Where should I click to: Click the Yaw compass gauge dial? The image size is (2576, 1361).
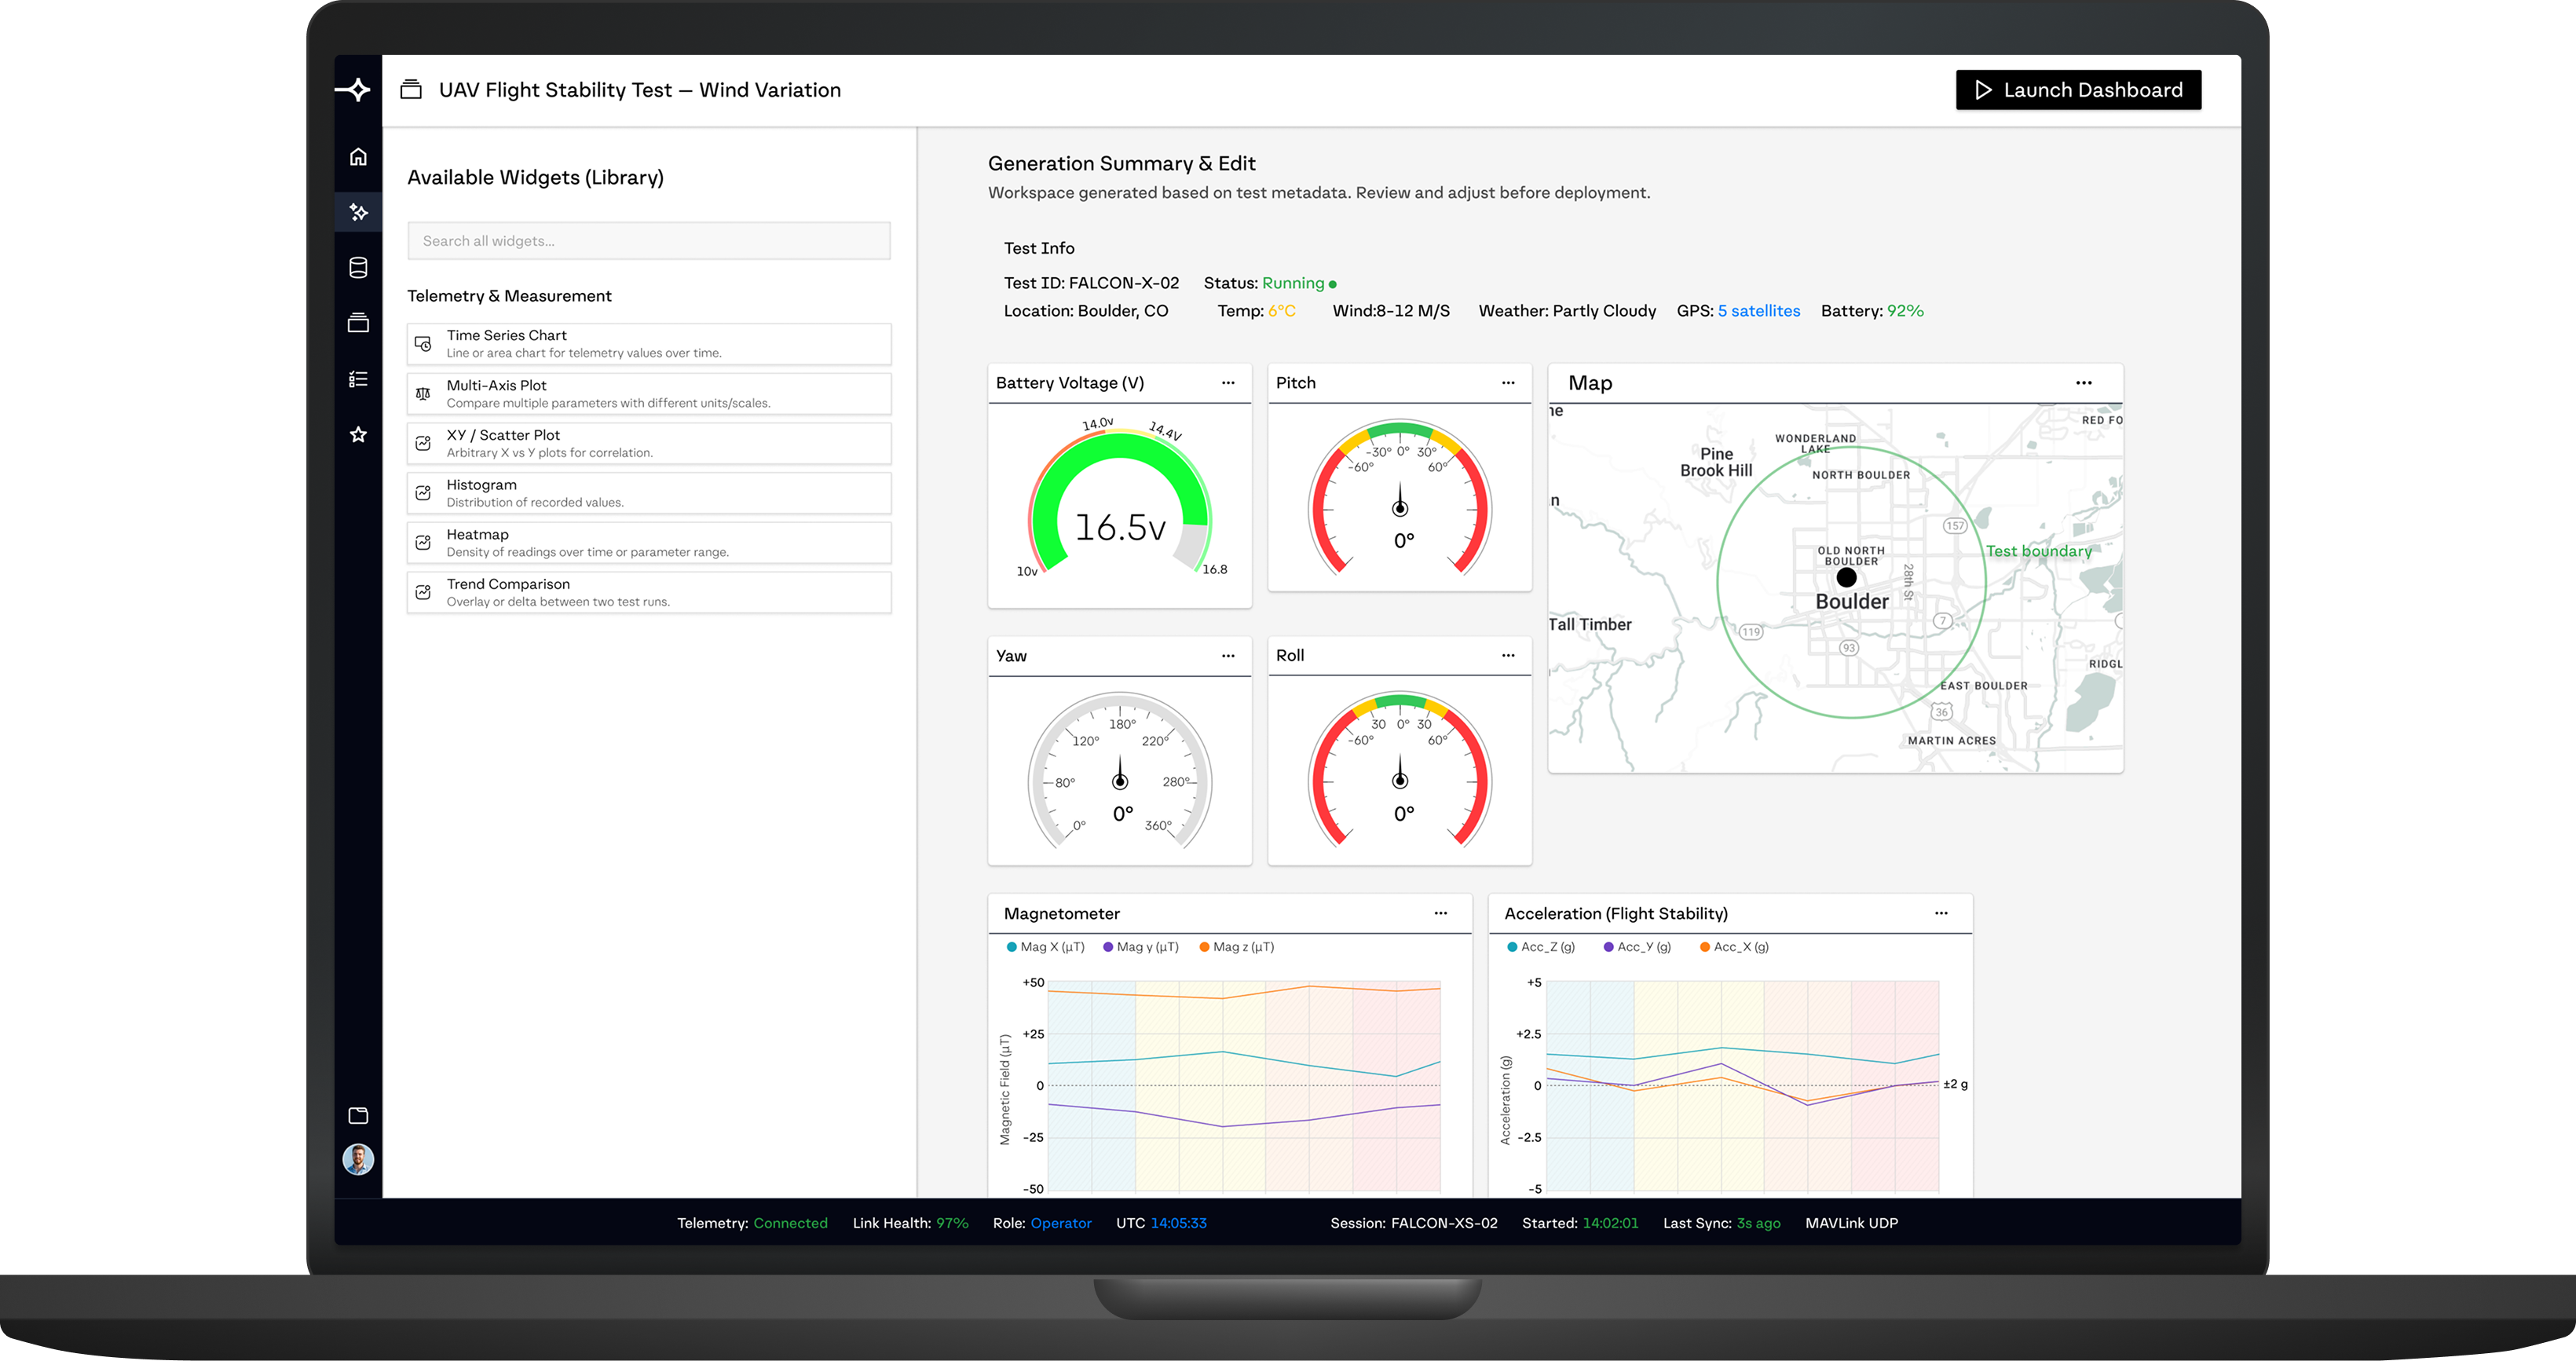1120,771
